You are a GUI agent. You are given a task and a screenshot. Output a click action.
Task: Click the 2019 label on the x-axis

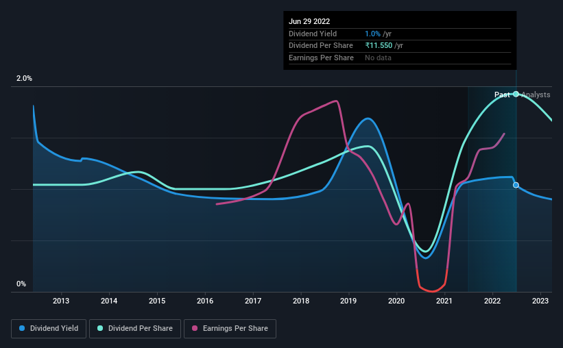pos(348,301)
